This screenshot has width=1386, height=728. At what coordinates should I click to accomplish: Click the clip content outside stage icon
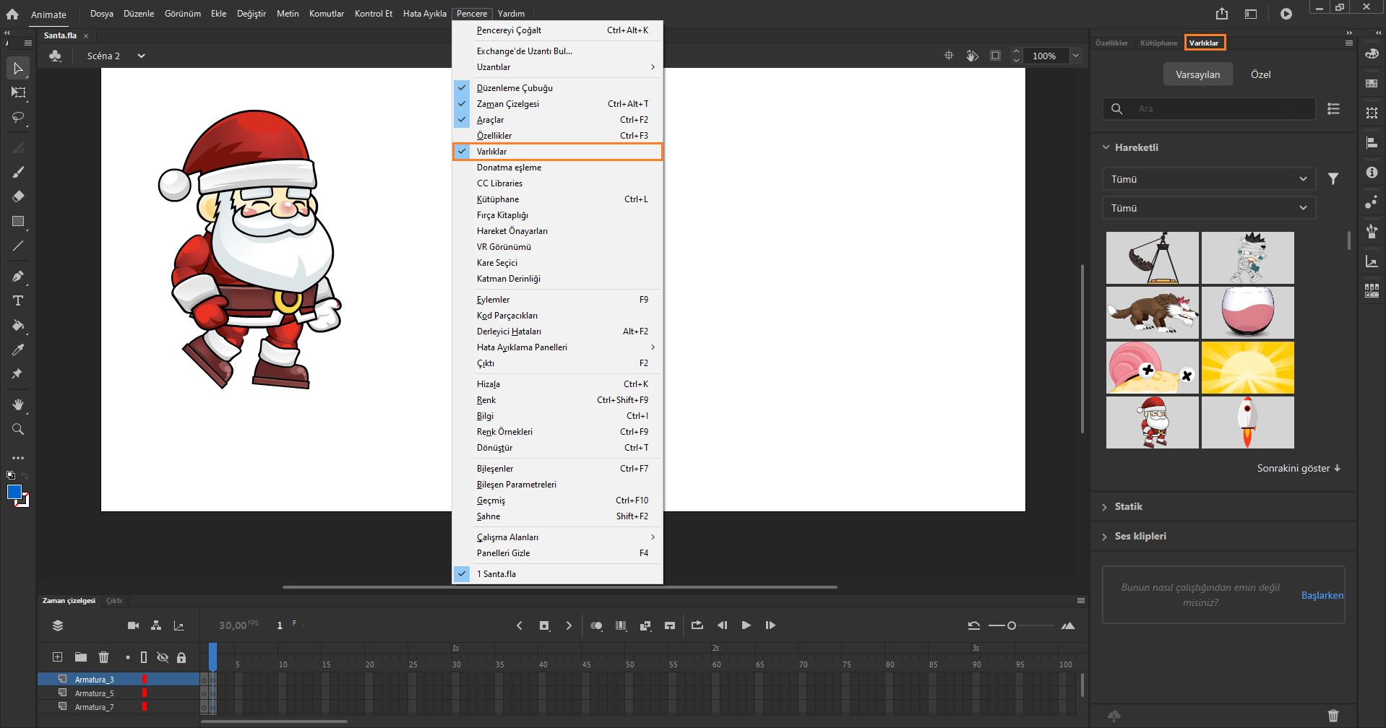995,56
